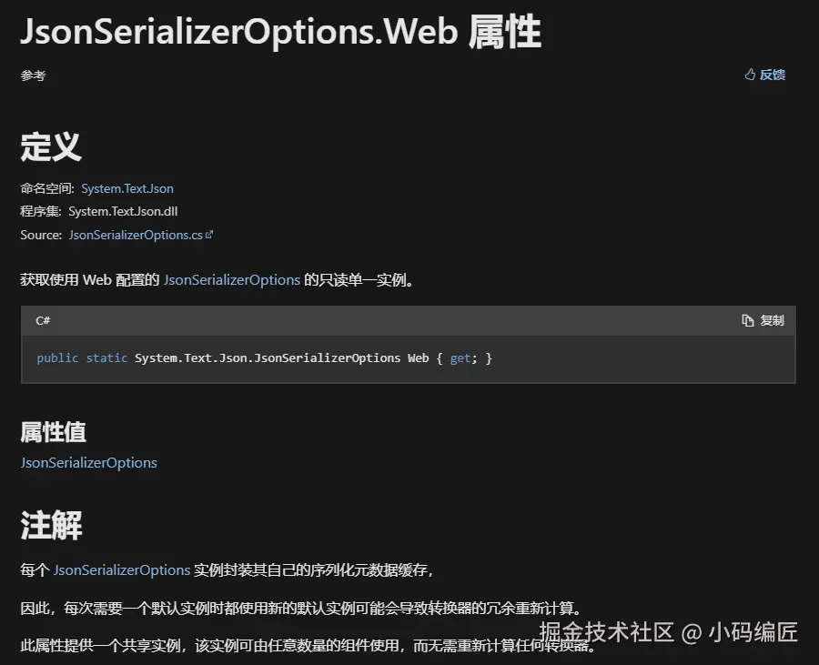
Task: Open the System.Text.Json namespace link
Action: tap(126, 188)
